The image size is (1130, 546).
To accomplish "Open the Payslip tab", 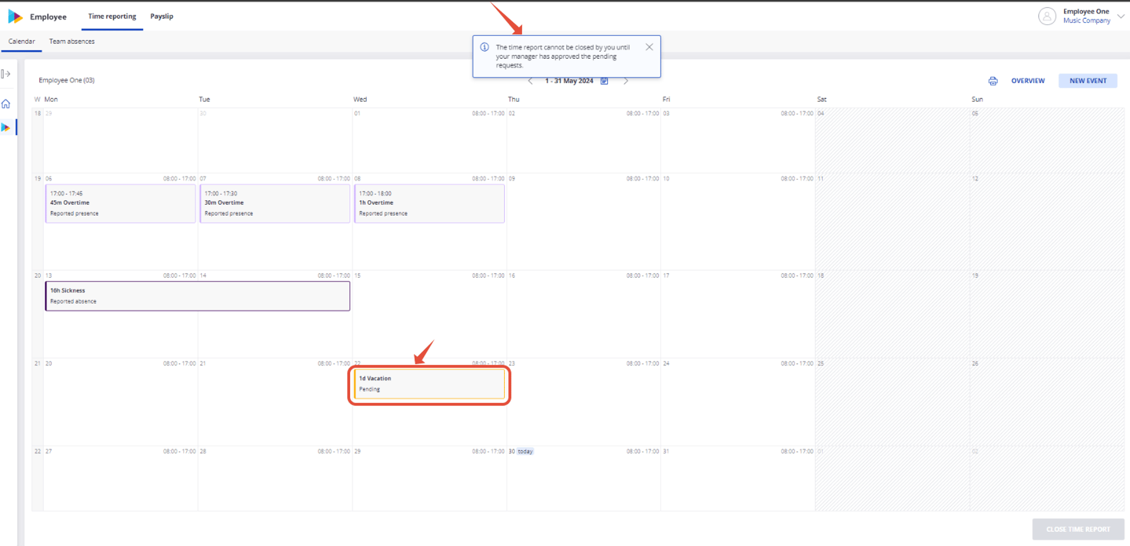I will point(162,16).
